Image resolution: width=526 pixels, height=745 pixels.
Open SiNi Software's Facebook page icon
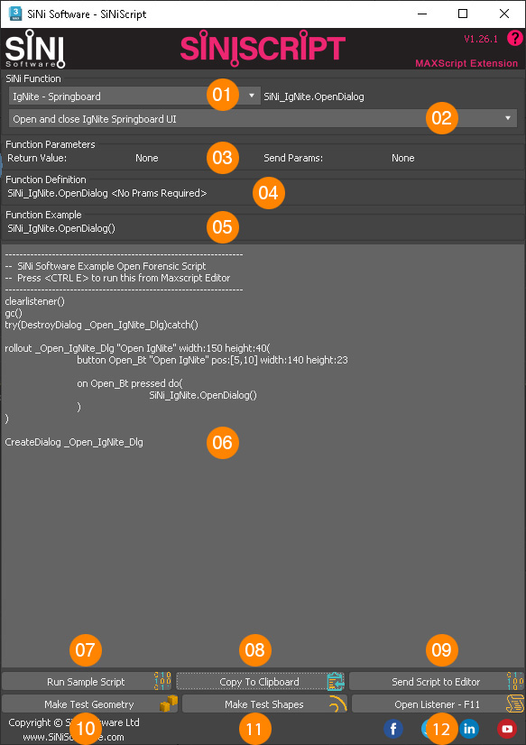(x=393, y=728)
